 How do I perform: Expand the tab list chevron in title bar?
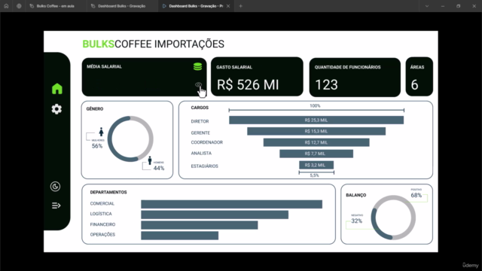[x=427, y=6]
